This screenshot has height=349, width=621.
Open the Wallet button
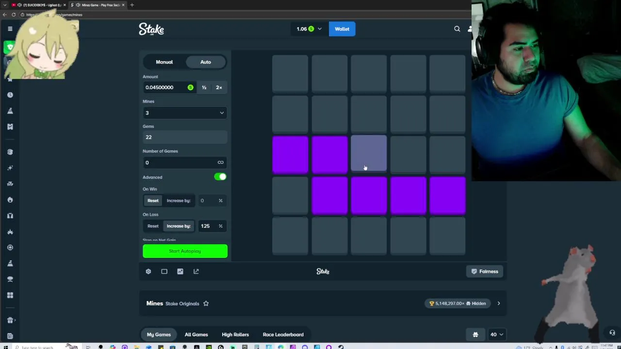pyautogui.click(x=342, y=29)
